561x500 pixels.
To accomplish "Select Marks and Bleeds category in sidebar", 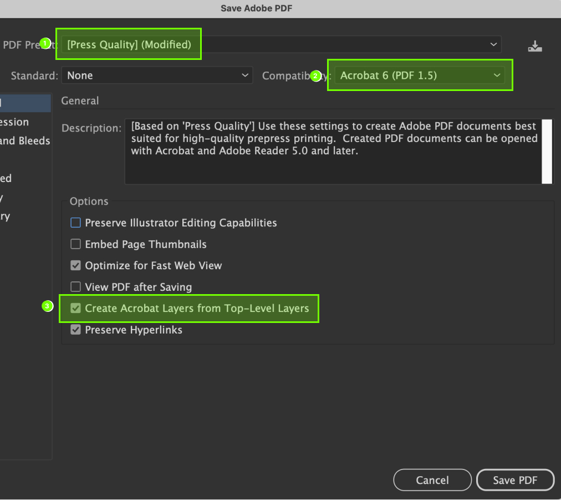I will [x=25, y=141].
